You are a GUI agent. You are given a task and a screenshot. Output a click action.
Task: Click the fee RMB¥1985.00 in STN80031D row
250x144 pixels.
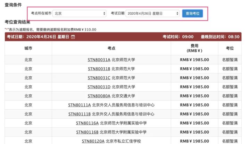coord(194,87)
